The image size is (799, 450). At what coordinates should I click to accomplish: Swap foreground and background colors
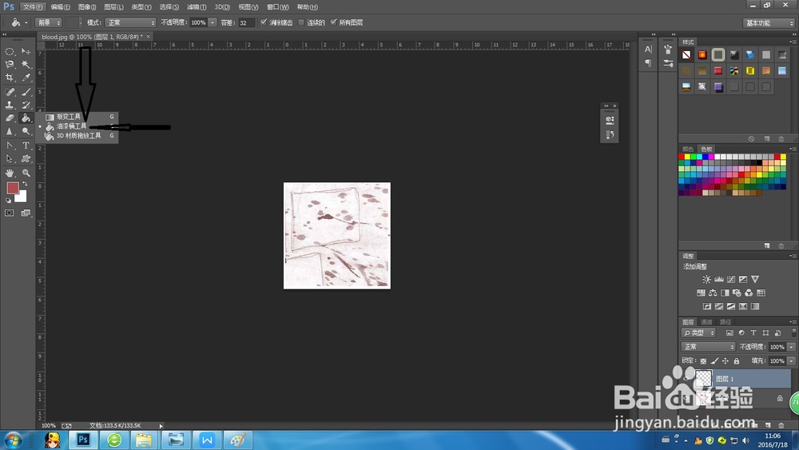[25, 184]
